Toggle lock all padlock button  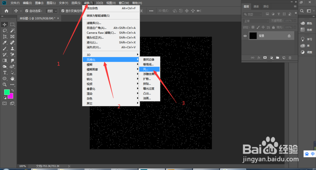tap(273, 27)
